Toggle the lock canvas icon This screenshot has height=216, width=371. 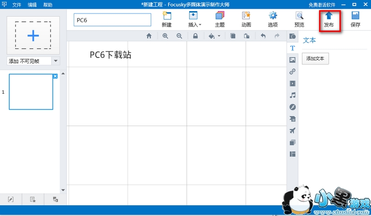(x=195, y=36)
